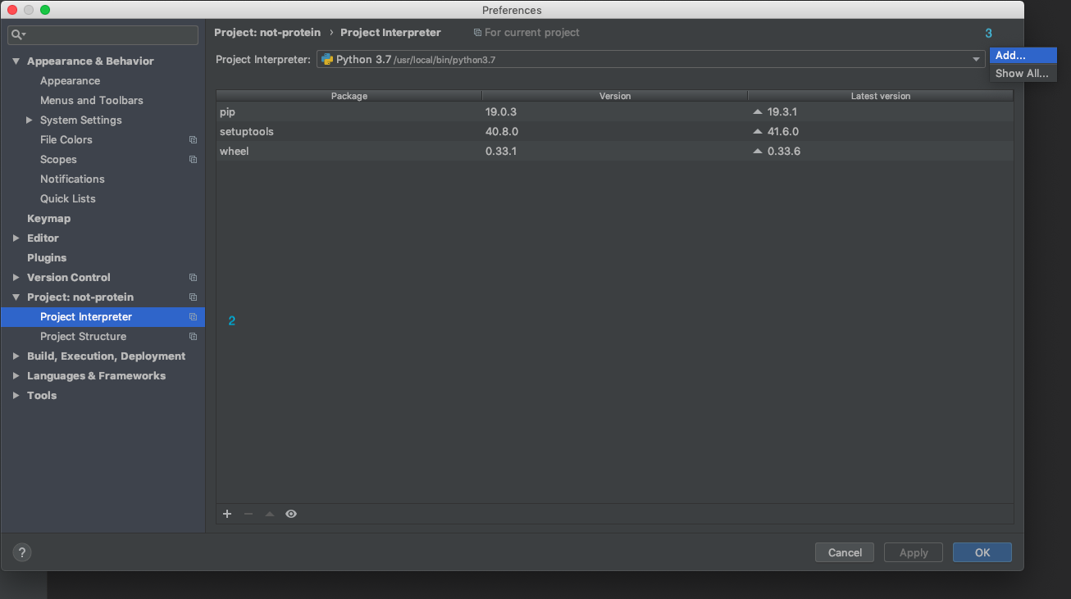
Task: Click the project-level icon beside Scopes
Action: (194, 160)
